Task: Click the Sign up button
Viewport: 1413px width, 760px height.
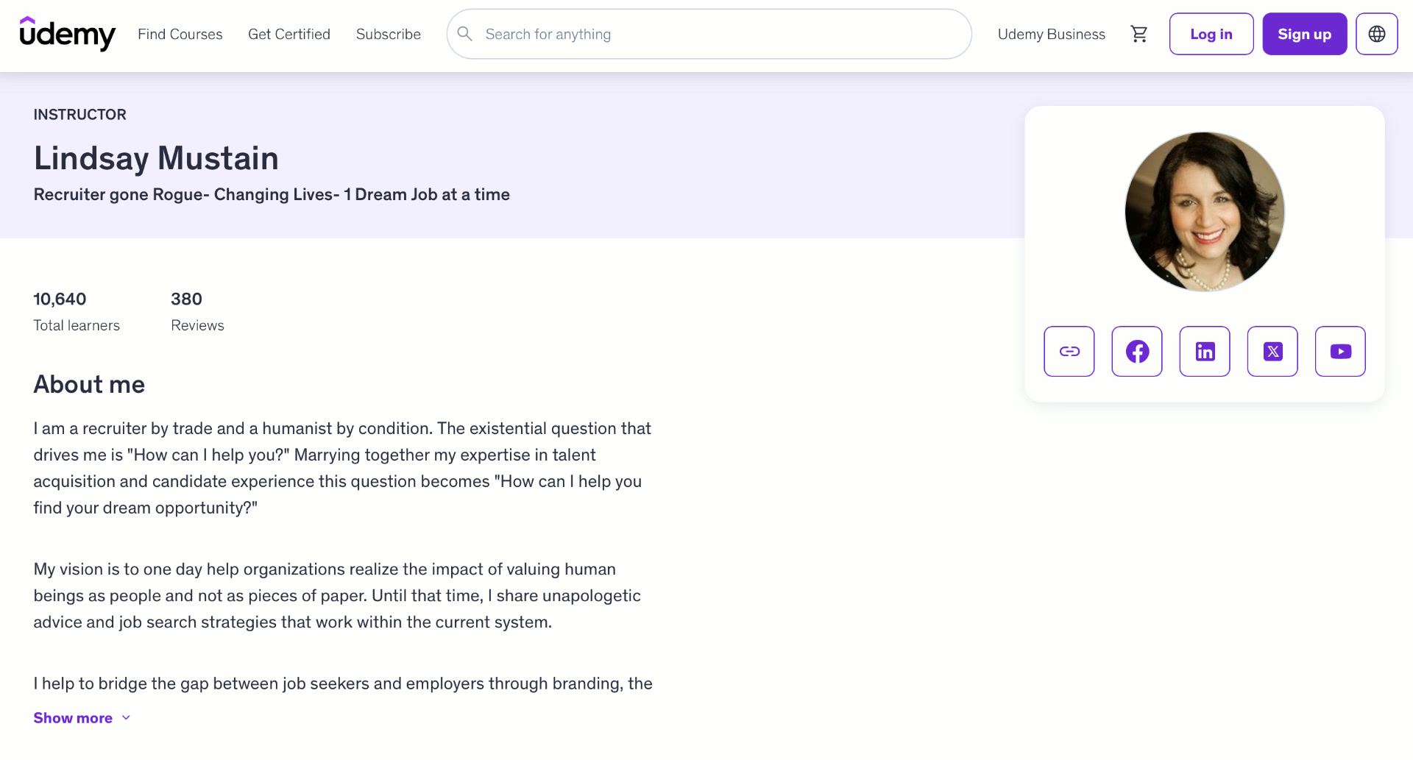Action: point(1305,34)
